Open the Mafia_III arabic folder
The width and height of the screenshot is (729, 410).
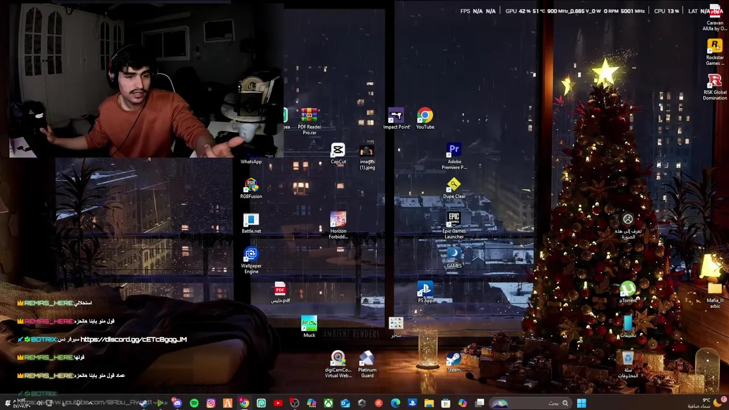[715, 295]
